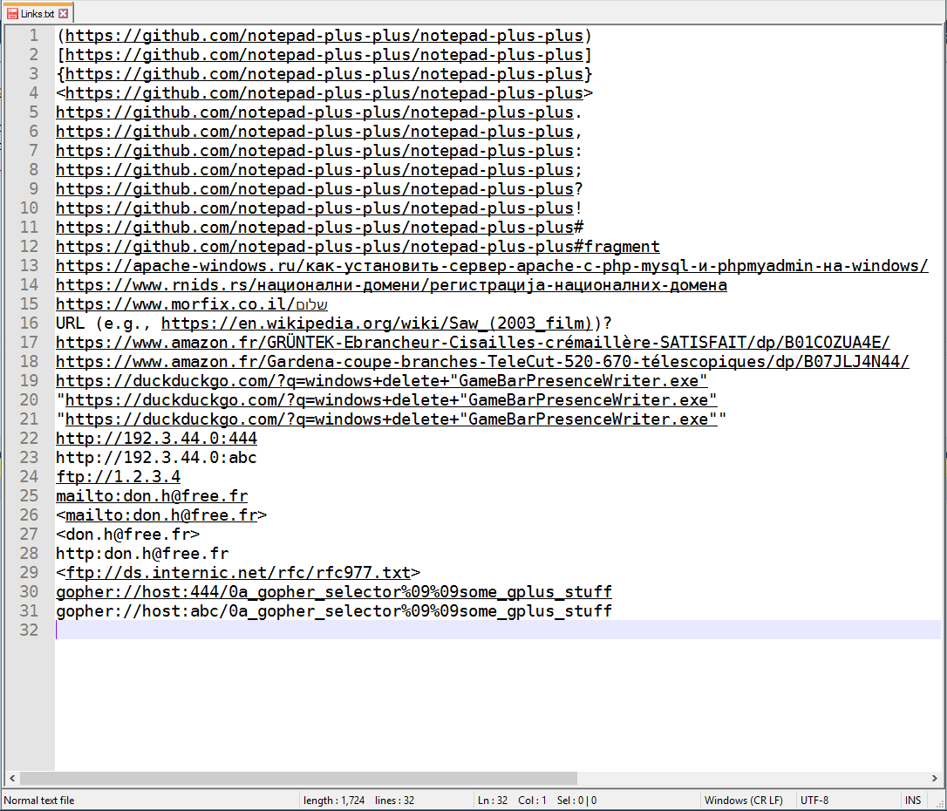The height and width of the screenshot is (811, 947).
Task: Open the github link in curly braces on line 3
Action: tap(324, 74)
